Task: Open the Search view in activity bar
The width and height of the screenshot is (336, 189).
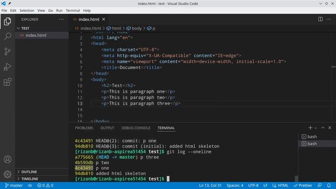Action: [7, 36]
